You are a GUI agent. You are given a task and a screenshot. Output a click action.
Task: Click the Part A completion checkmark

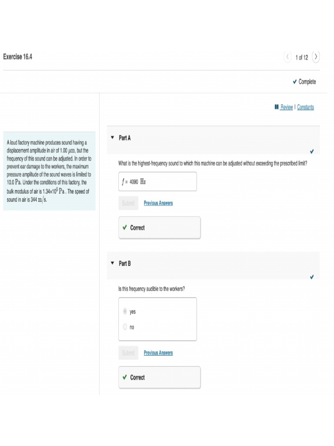click(x=312, y=151)
